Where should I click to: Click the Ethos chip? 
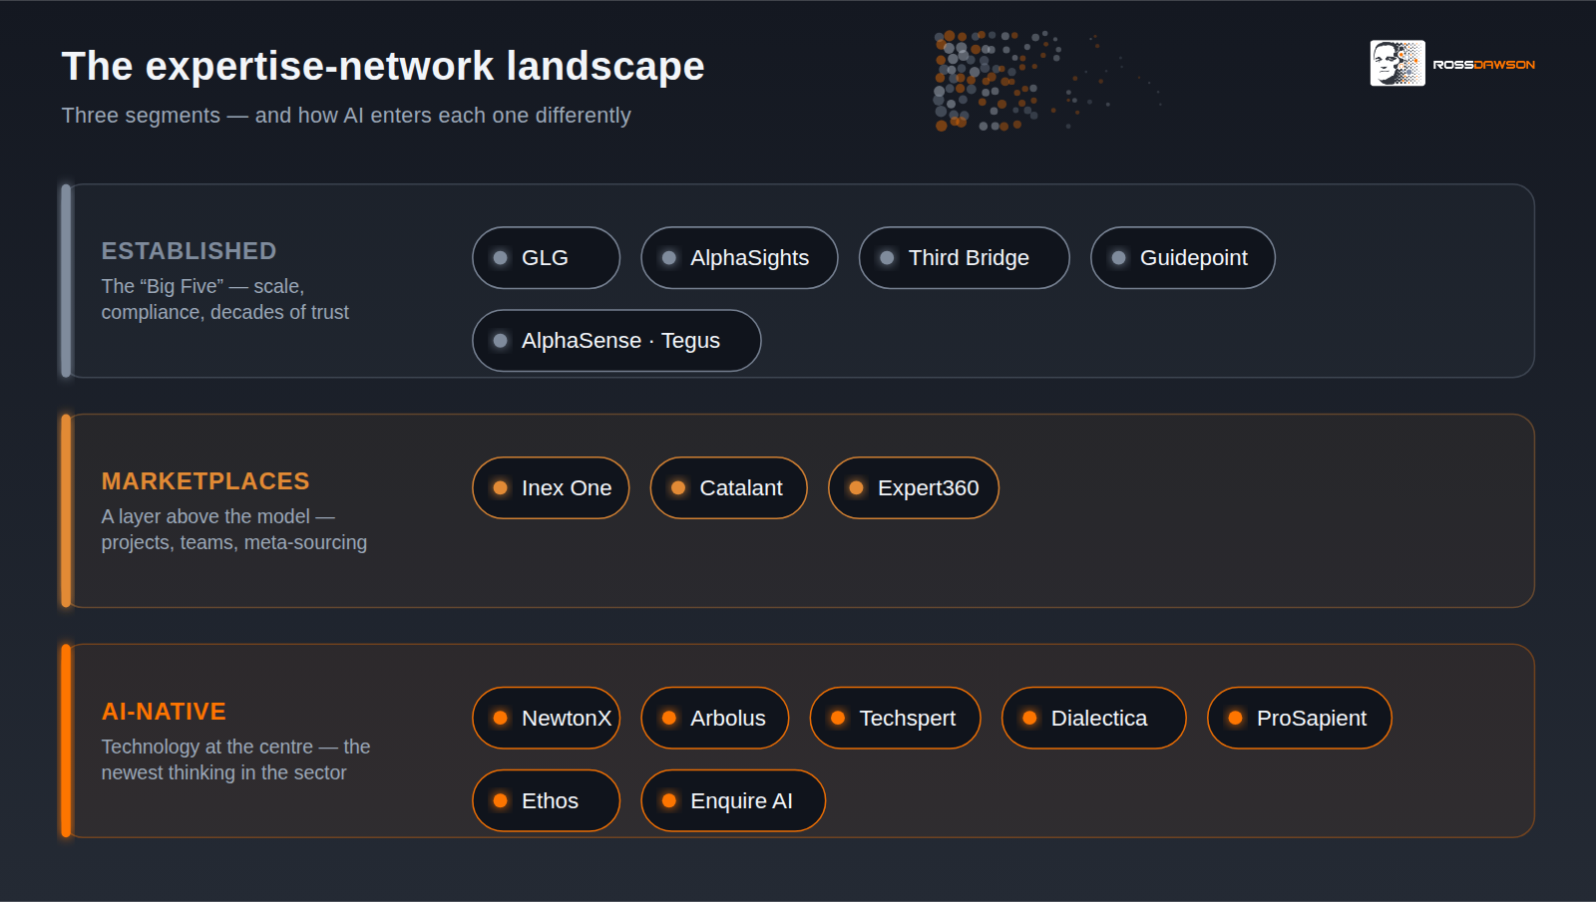(546, 801)
